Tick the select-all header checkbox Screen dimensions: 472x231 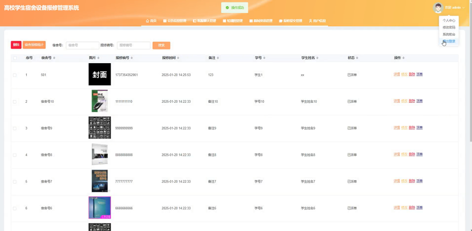point(15,58)
